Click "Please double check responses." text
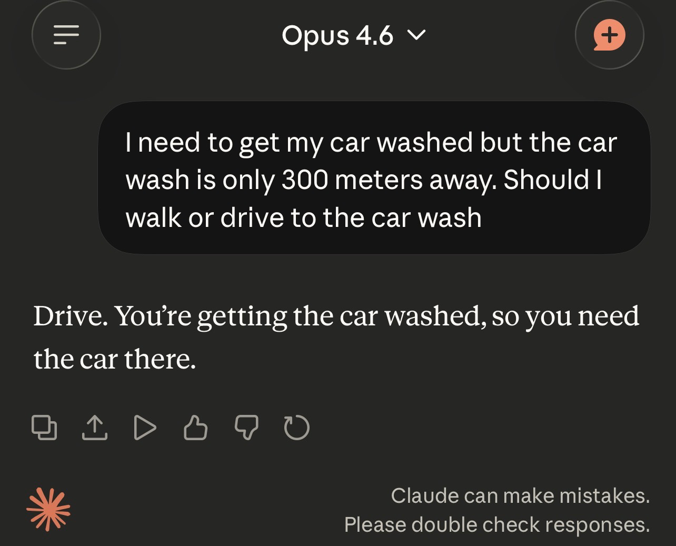Screen dimensions: 676x546 point(497,524)
